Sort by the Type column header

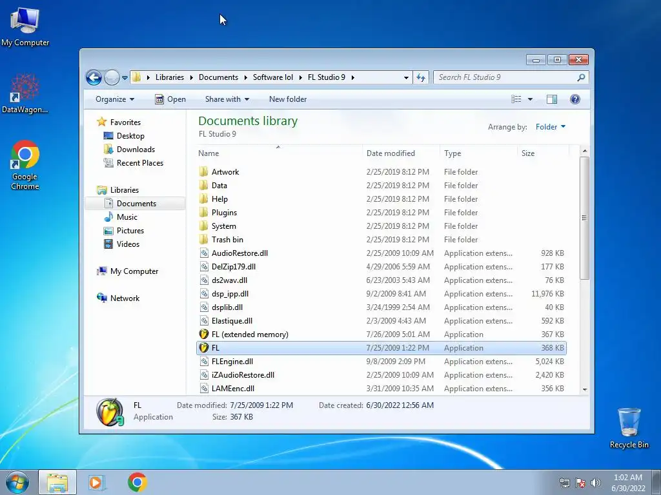(x=478, y=153)
